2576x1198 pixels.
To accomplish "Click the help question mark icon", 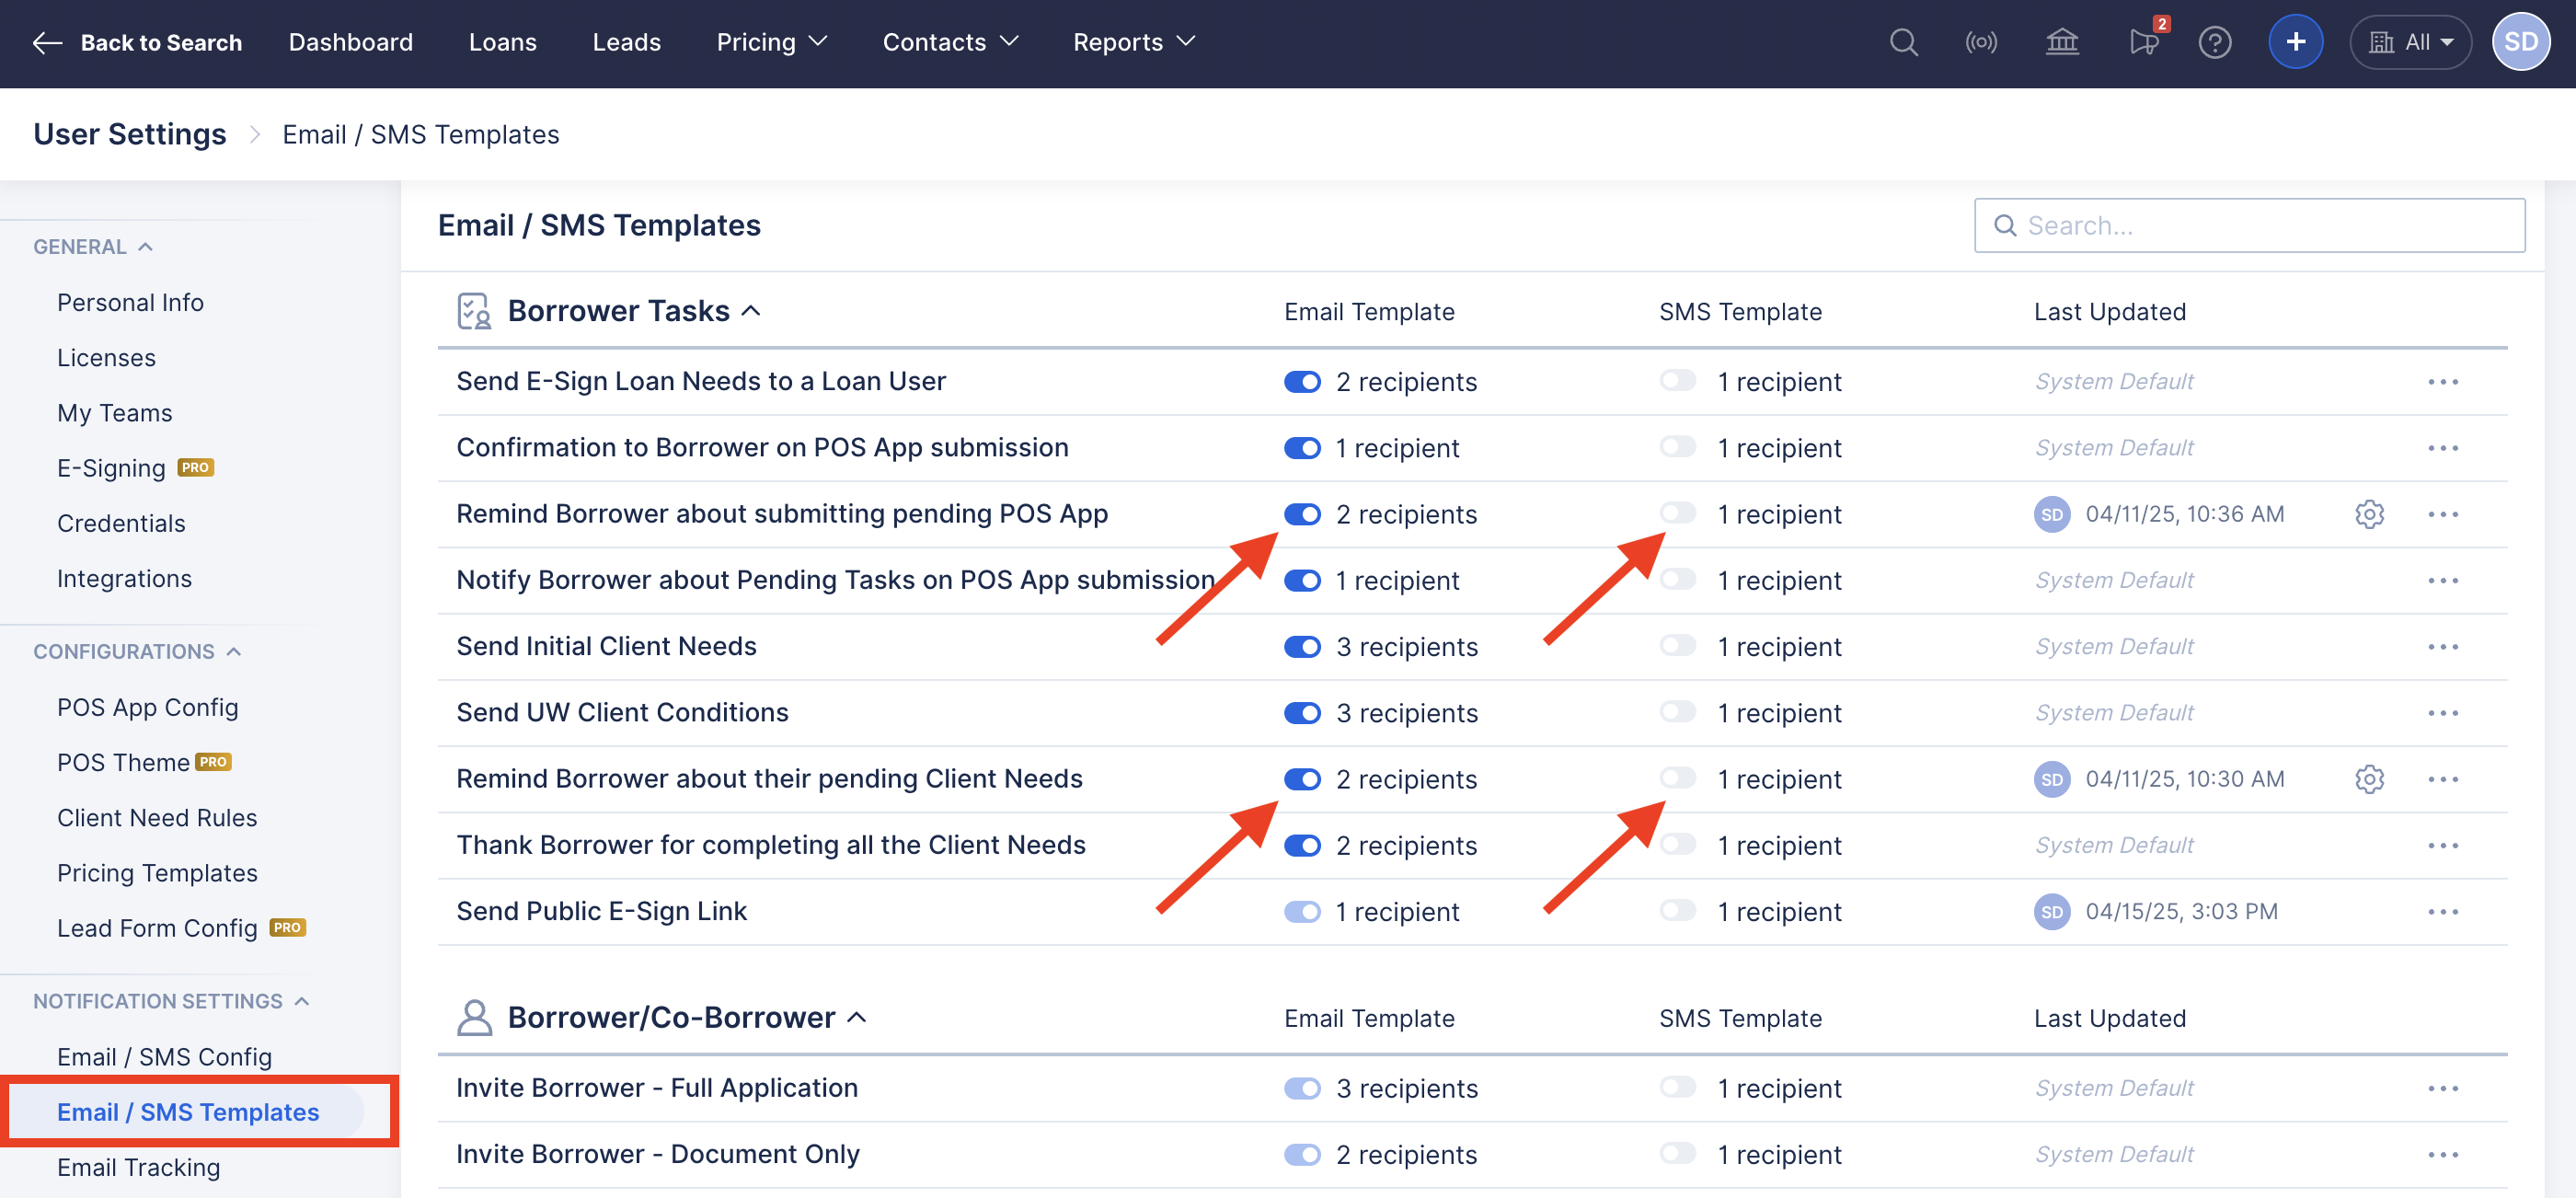I will coord(2215,42).
